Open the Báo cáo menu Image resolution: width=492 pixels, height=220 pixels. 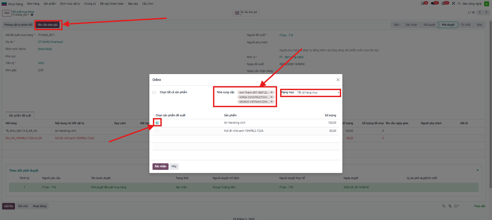pyautogui.click(x=133, y=4)
